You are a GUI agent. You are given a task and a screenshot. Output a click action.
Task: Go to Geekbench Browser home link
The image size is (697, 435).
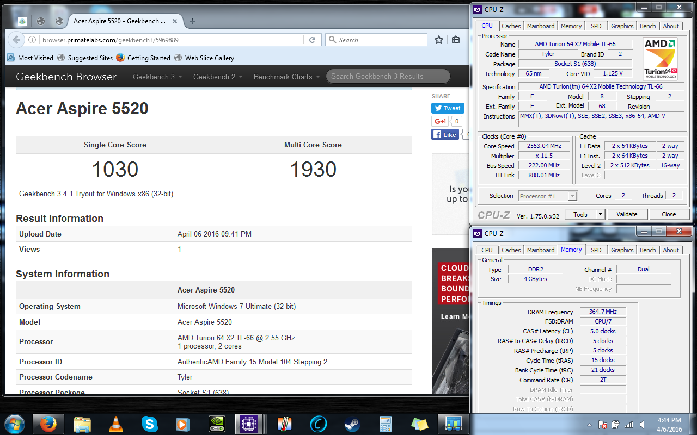point(66,77)
